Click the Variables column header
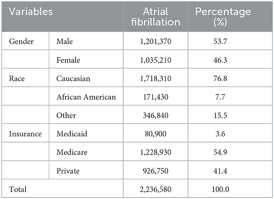 [28, 12]
